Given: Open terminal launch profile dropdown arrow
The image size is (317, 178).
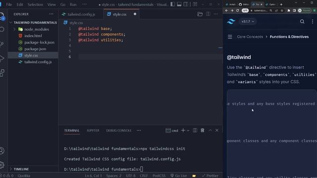Looking at the screenshot, I should [x=188, y=131].
